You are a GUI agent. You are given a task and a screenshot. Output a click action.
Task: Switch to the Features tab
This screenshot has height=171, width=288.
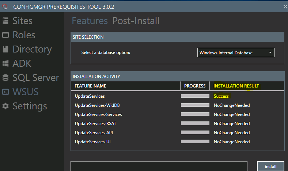point(90,21)
